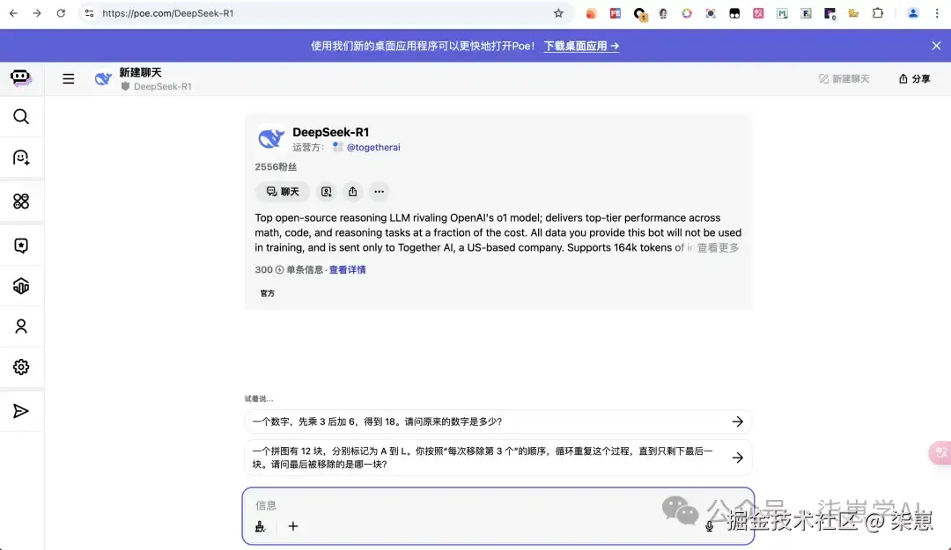This screenshot has height=550, width=951.
Task: Click the send feedback paper plane icon
Action: point(21,411)
